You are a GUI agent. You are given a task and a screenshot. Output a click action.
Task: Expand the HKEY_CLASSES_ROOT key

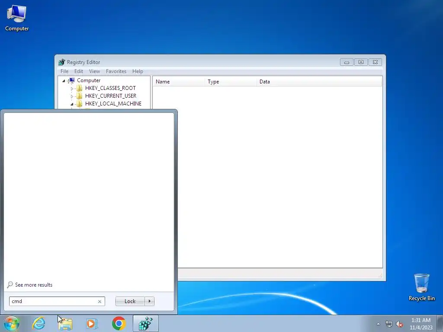point(72,88)
